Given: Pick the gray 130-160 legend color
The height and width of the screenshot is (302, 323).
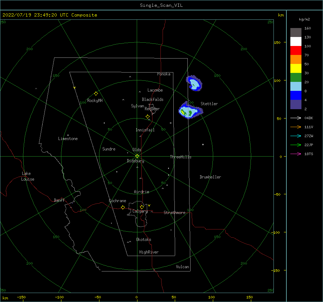Looking at the screenshot, I should click(296, 33).
